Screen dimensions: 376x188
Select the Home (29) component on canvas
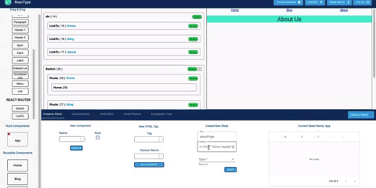point(124,87)
